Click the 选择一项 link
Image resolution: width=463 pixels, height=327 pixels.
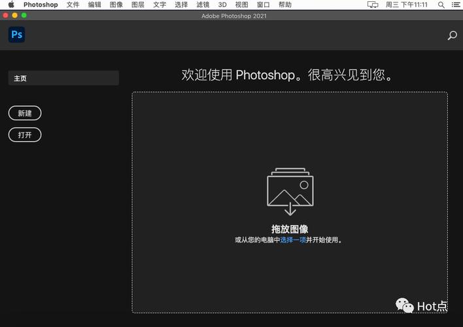coord(293,240)
